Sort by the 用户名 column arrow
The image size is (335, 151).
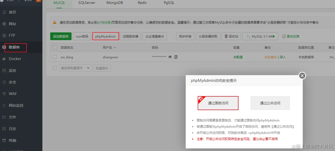(115, 48)
